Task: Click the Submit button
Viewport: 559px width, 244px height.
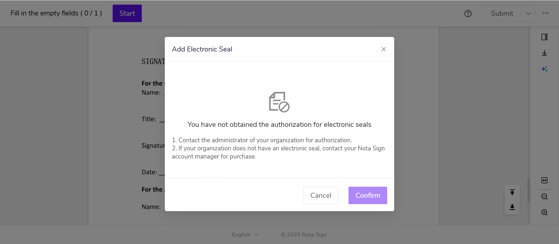Action: tap(502, 14)
